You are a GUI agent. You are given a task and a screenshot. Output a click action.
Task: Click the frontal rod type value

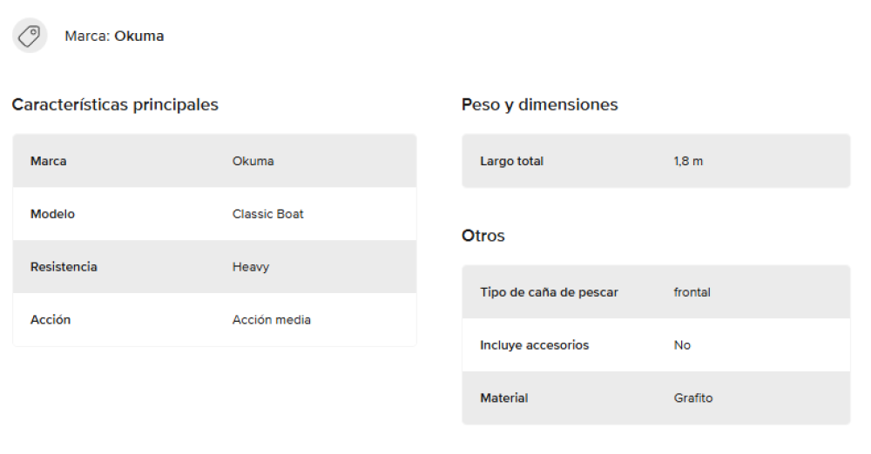click(x=692, y=292)
